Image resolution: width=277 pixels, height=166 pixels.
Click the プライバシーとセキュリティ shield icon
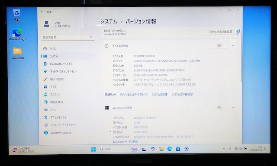[x=46, y=125]
